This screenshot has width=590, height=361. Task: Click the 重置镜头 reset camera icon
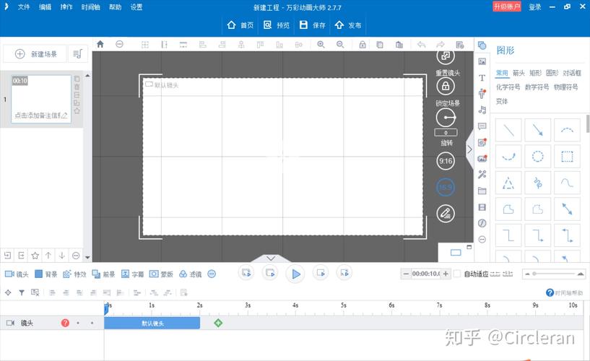[x=446, y=56]
